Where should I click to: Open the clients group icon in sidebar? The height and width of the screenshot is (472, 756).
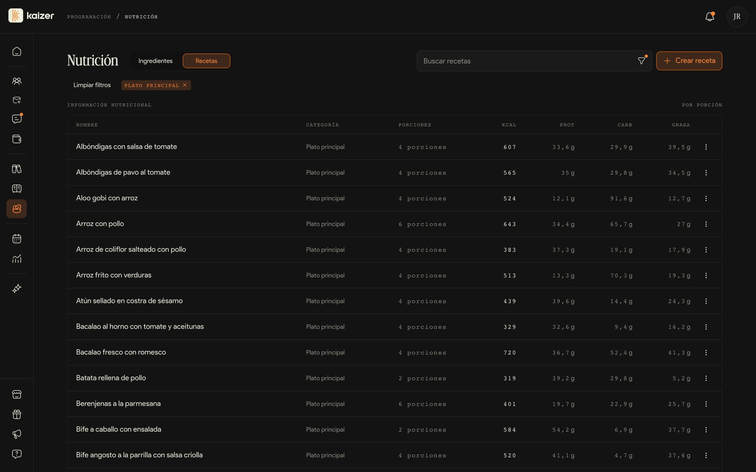(17, 81)
